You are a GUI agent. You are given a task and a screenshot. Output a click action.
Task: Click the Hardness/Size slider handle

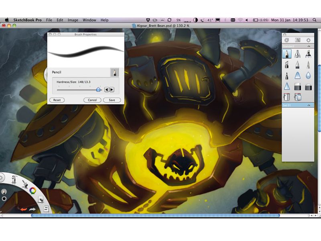pyautogui.click(x=98, y=89)
